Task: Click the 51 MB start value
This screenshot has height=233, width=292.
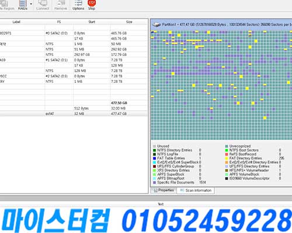Action: (x=79, y=50)
